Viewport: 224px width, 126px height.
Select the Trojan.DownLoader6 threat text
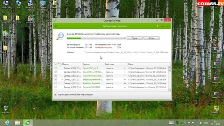(93, 76)
